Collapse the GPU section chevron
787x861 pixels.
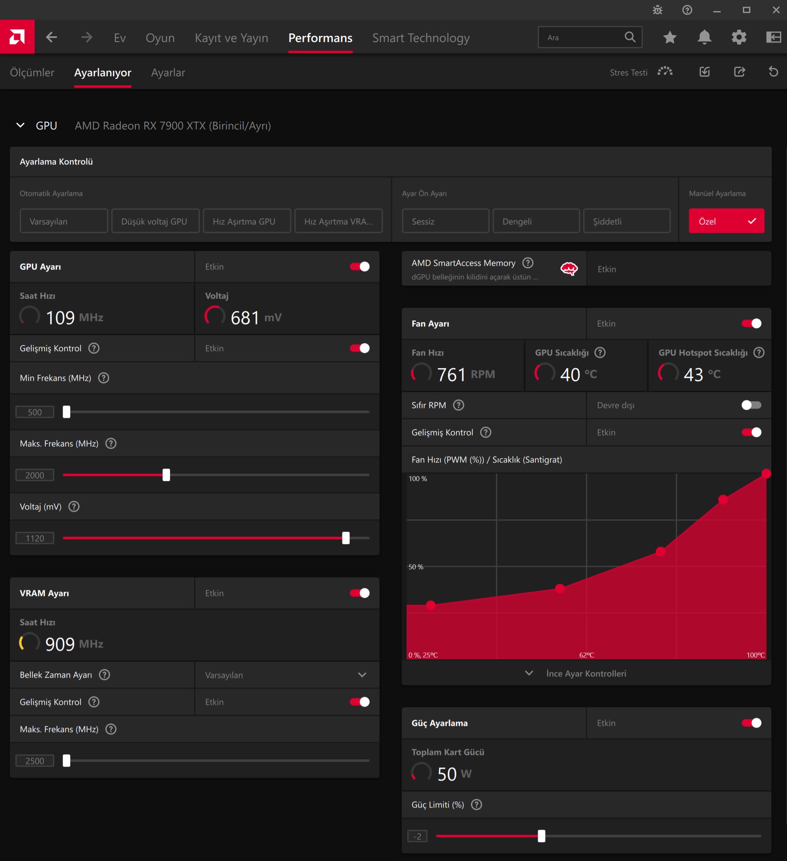click(20, 126)
